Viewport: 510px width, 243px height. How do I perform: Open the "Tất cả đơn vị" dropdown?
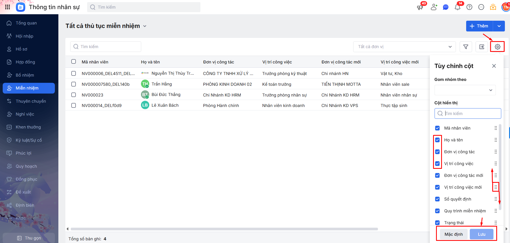tap(404, 47)
